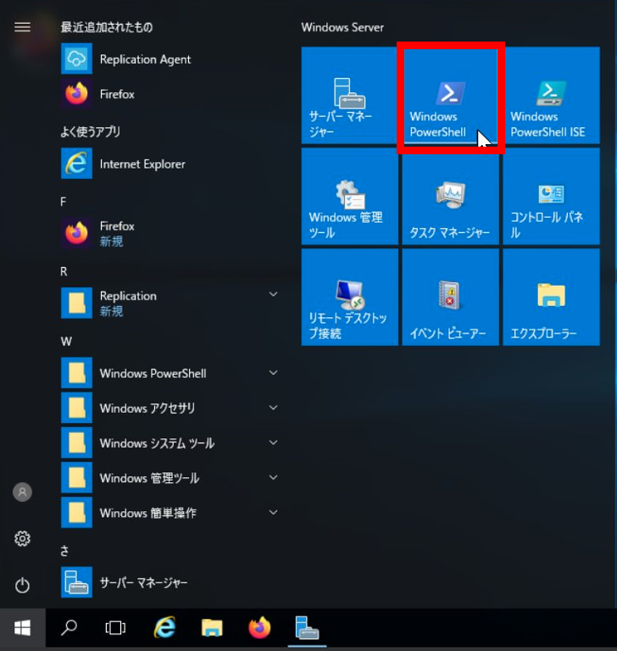Launch the Windows PowerShell ISE tile

click(x=552, y=96)
